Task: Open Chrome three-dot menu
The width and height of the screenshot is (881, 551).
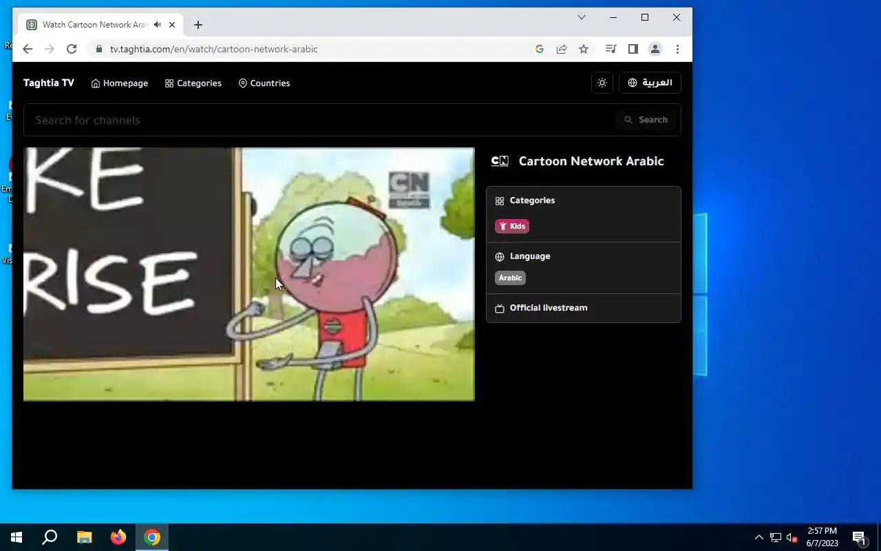Action: (x=678, y=49)
